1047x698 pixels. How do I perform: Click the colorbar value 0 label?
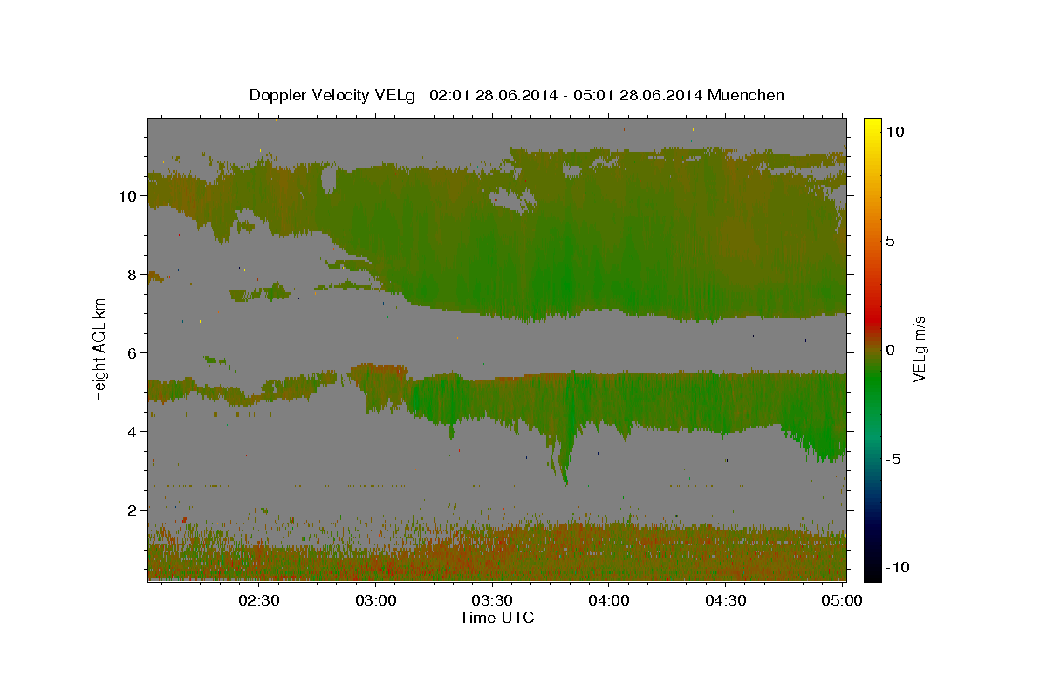pyautogui.click(x=890, y=350)
